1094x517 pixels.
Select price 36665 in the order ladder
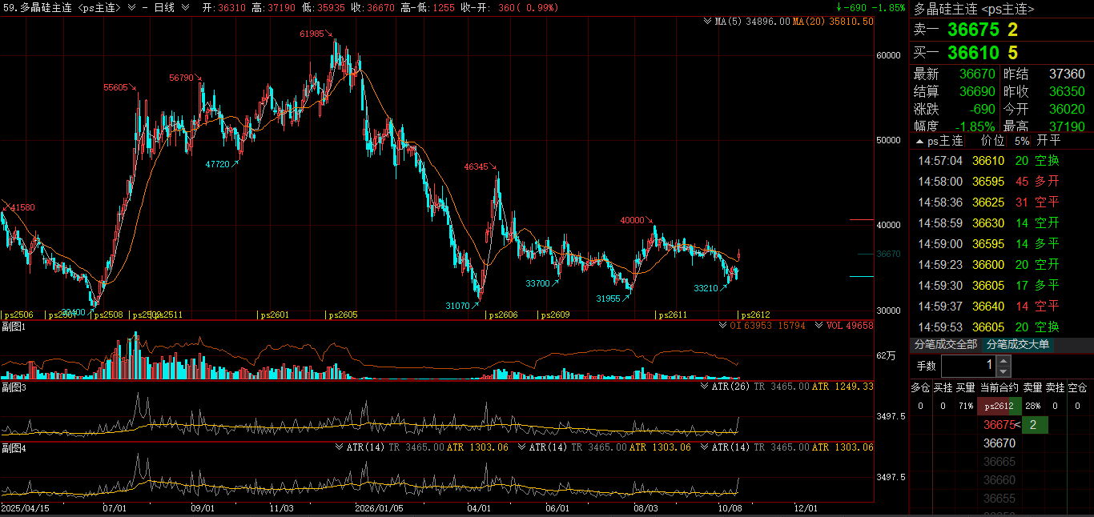(x=999, y=461)
